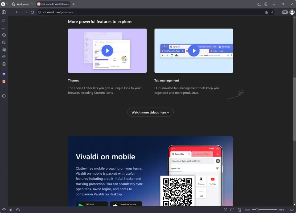Open the Reading List panel
296x213 pixels.
[4, 64]
